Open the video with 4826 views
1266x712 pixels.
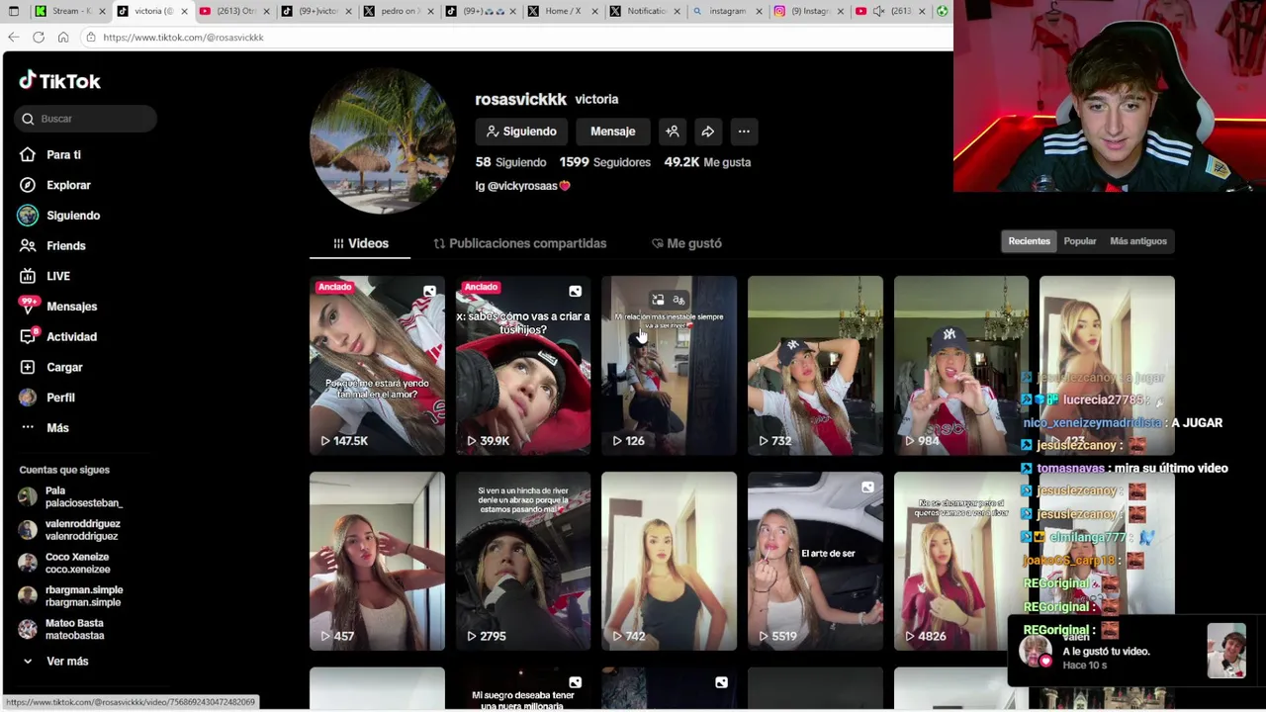click(961, 561)
